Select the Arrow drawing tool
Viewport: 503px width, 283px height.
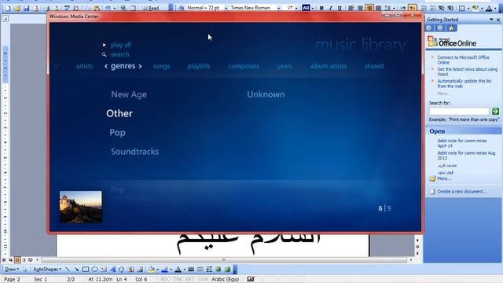click(x=76, y=269)
